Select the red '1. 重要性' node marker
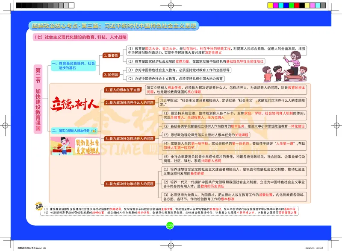Viewport: 342px width, 251px height. click(x=110, y=55)
